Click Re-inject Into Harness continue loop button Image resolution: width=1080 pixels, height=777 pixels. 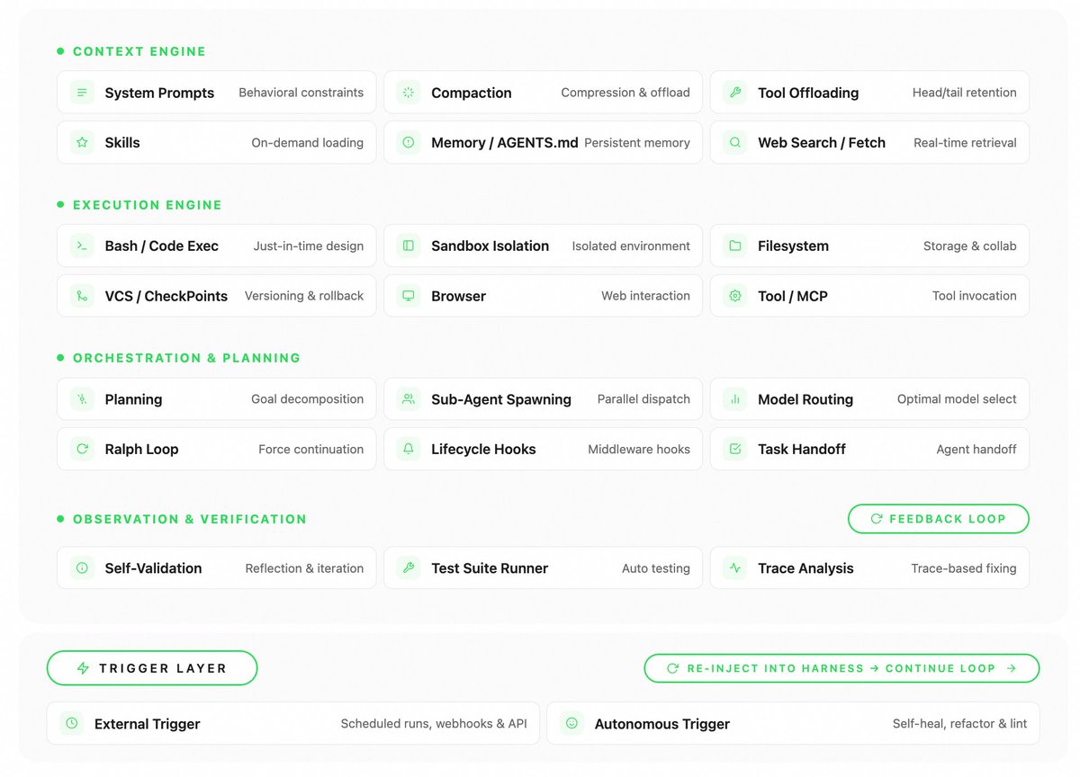(x=841, y=668)
